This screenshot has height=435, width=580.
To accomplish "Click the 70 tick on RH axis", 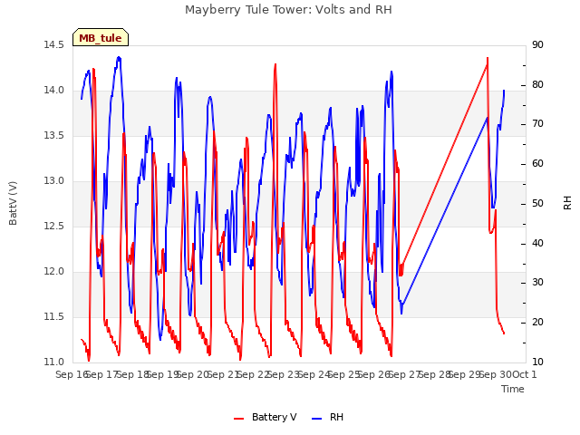I will 537,124.
